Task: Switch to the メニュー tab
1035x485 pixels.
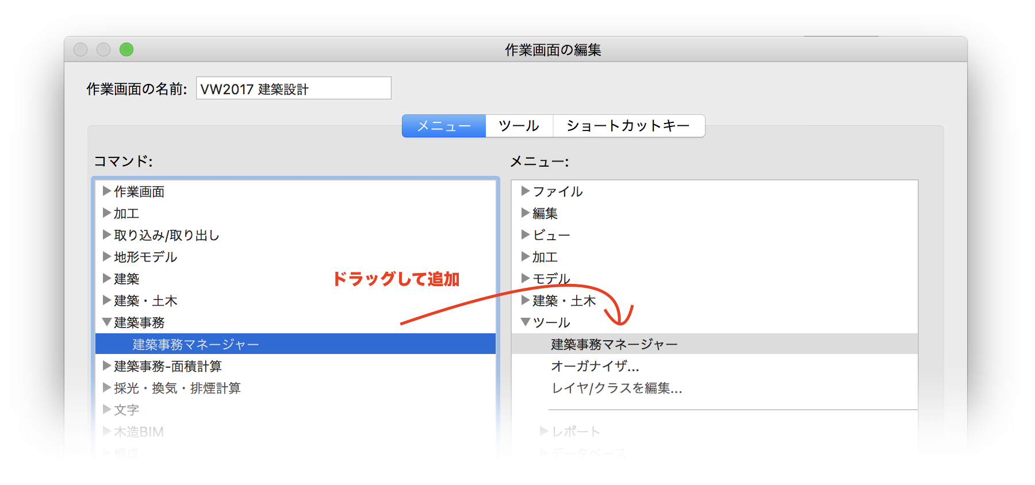Action: [444, 126]
